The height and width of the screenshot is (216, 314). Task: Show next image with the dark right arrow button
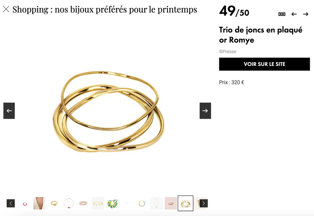205,111
